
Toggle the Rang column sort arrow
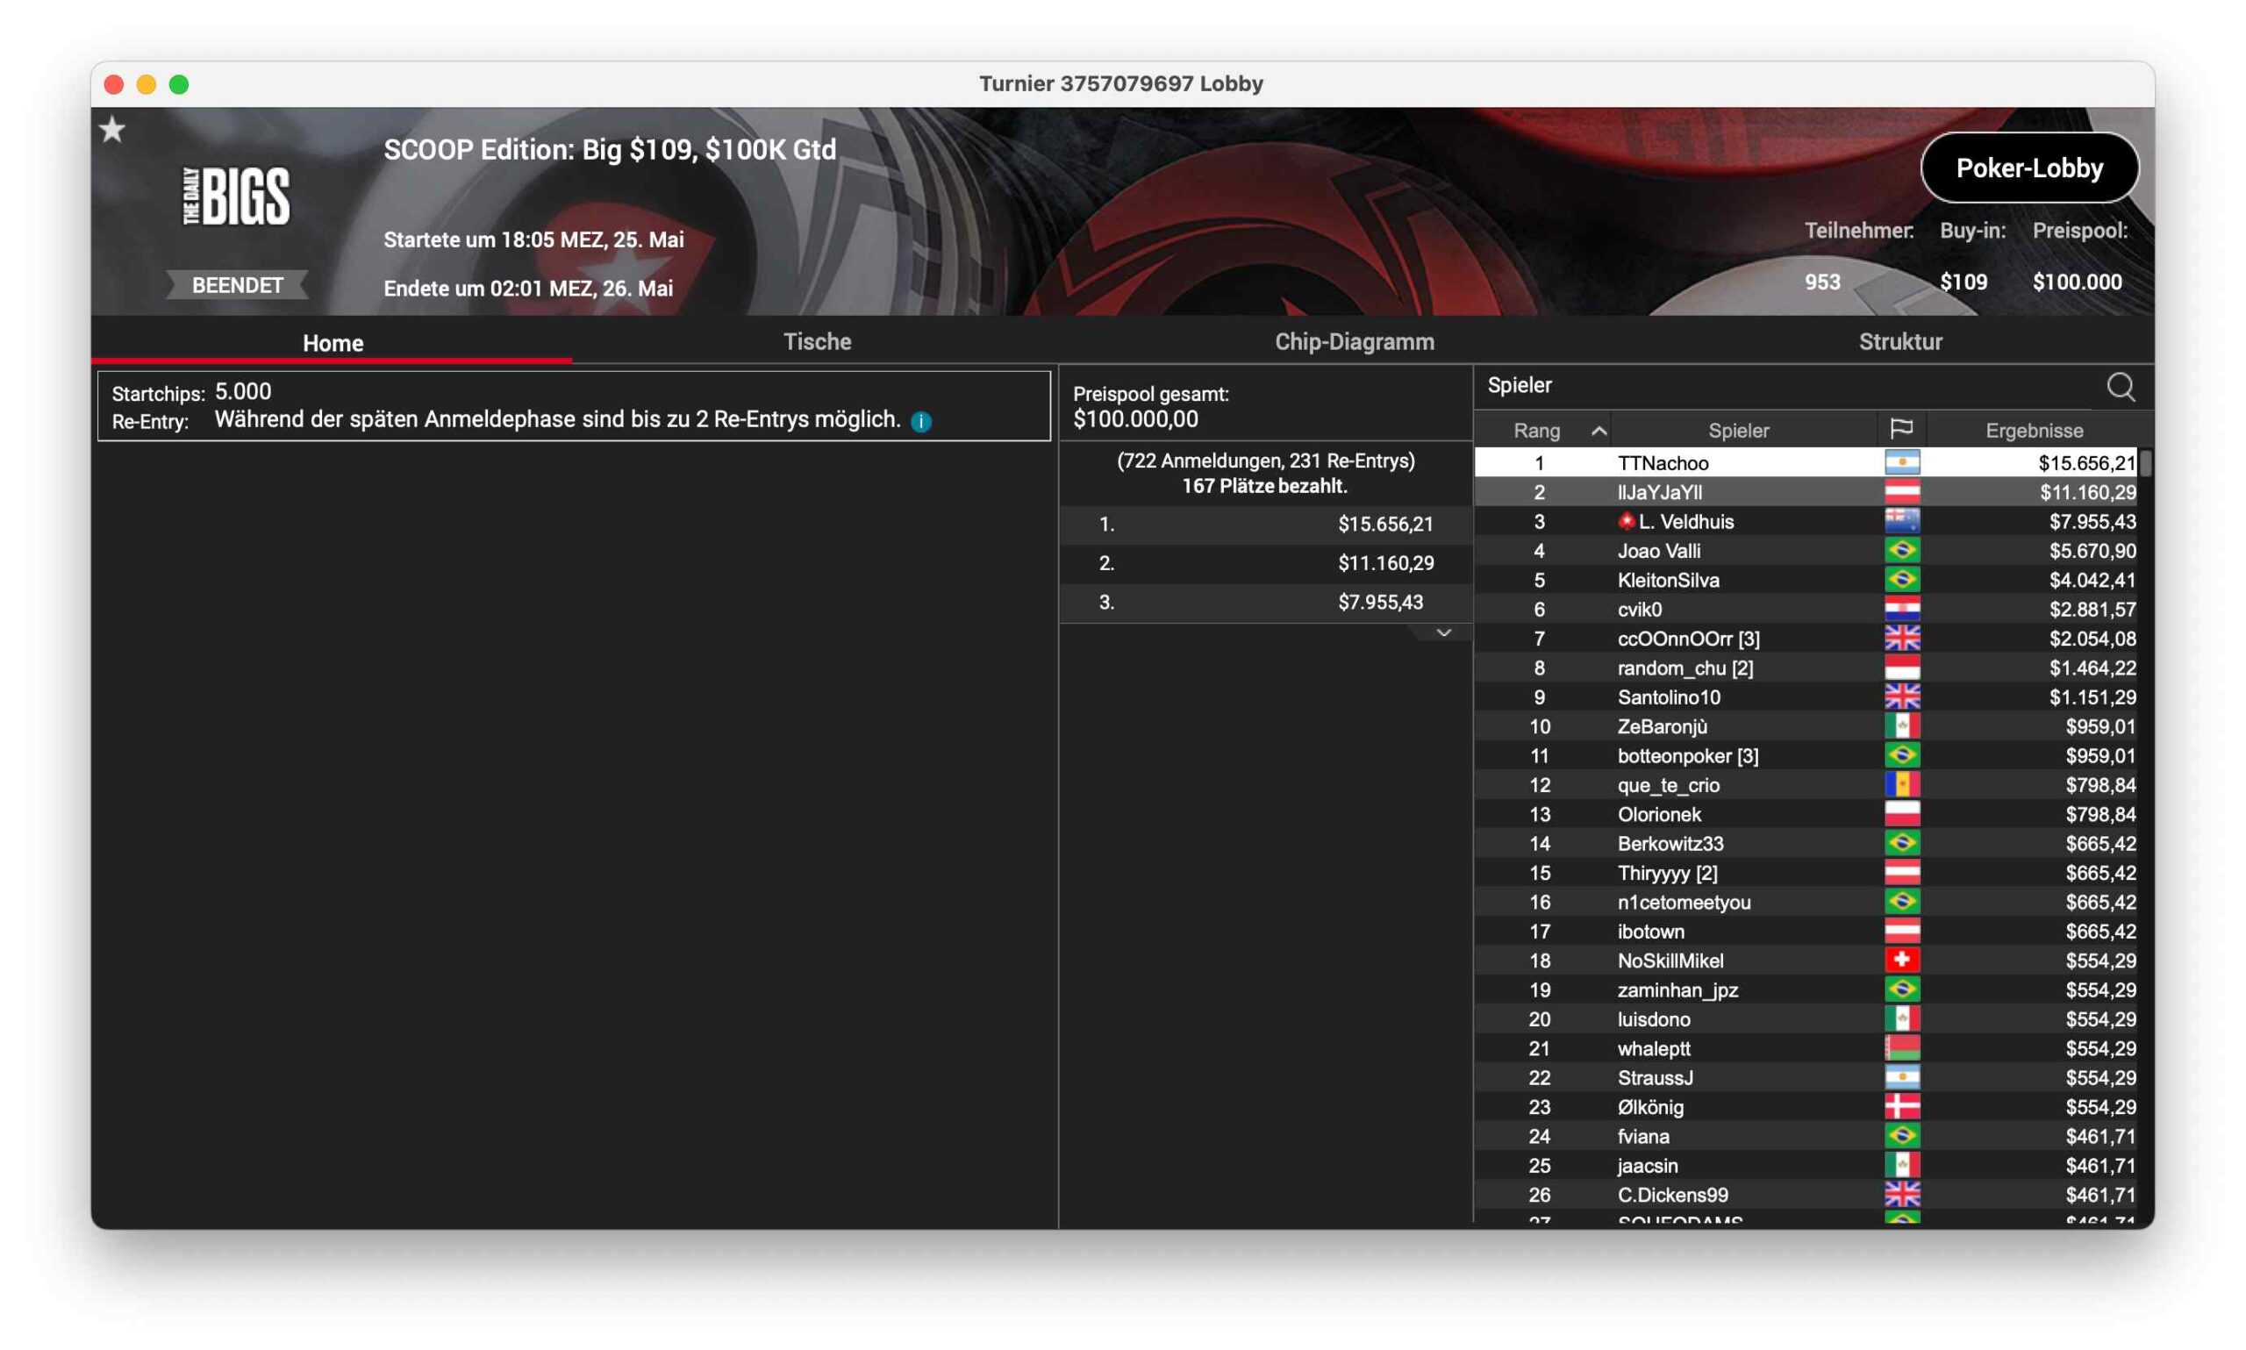tap(1599, 431)
